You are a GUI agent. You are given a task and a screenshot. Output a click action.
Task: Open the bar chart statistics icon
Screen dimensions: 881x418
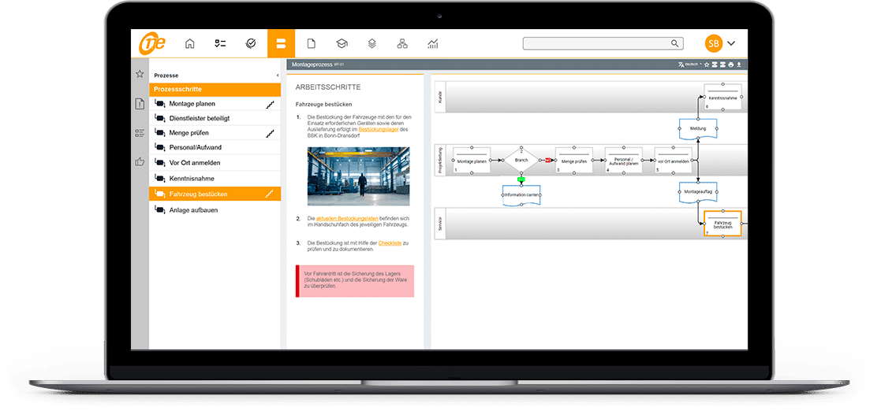click(x=433, y=44)
